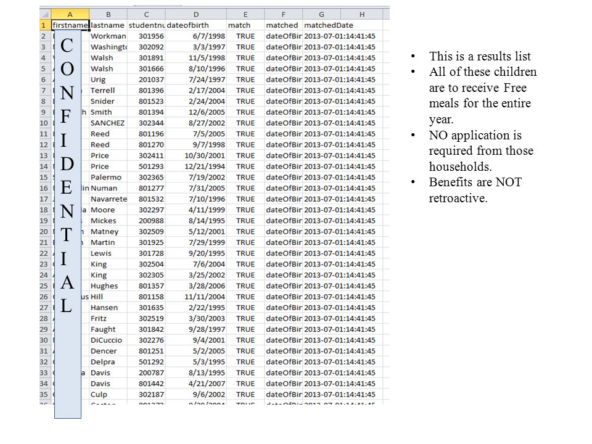Viewport: 592px width, 444px height.
Task: Select row 18 header
Action: 45,210
